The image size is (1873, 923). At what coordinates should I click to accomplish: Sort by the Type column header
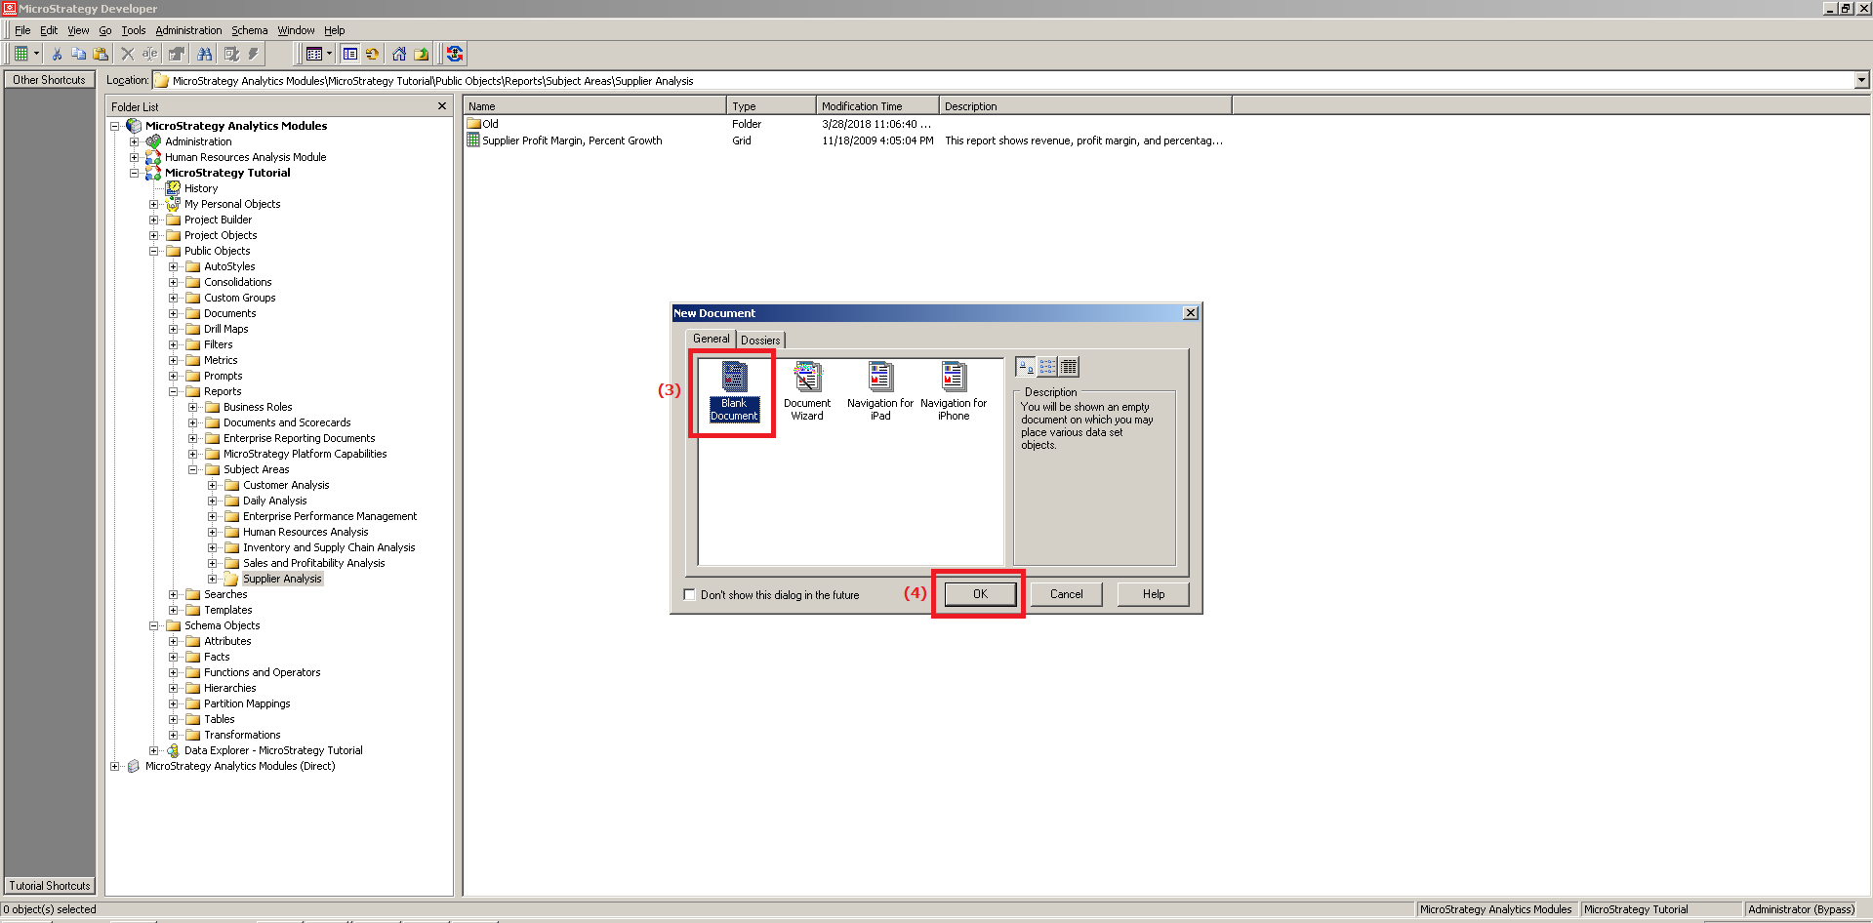pos(771,105)
